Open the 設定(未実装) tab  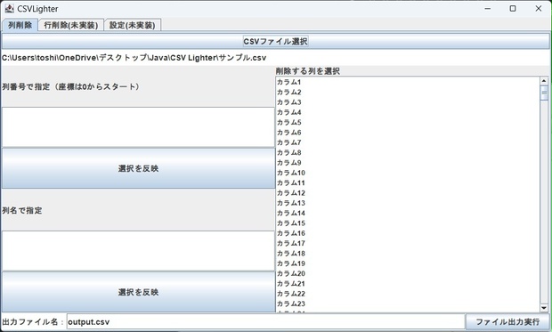(133, 25)
